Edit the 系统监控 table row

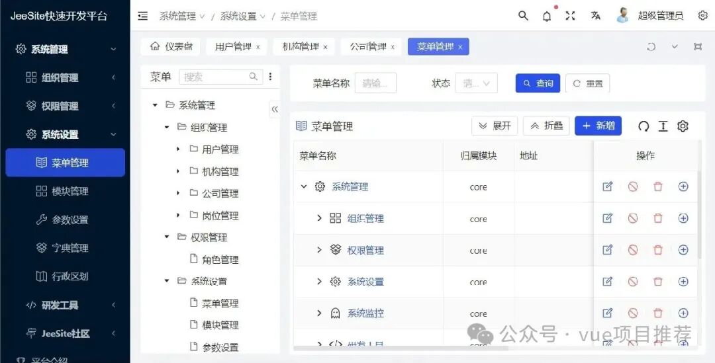point(607,313)
